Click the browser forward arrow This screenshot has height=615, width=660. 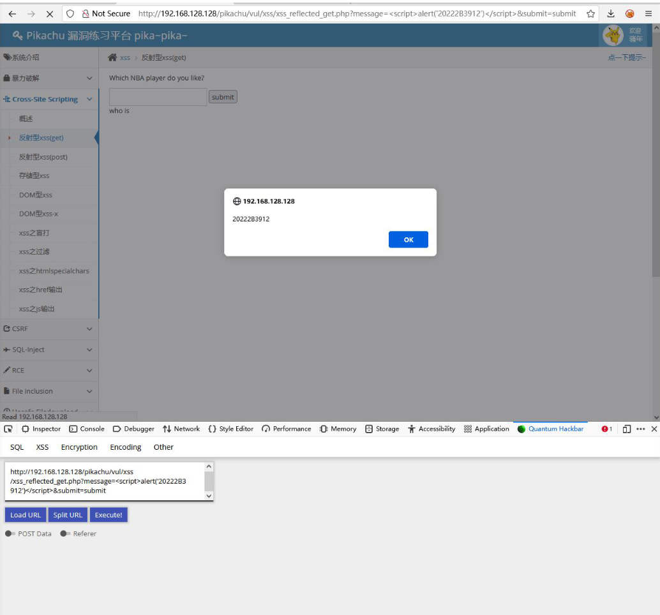pyautogui.click(x=31, y=14)
